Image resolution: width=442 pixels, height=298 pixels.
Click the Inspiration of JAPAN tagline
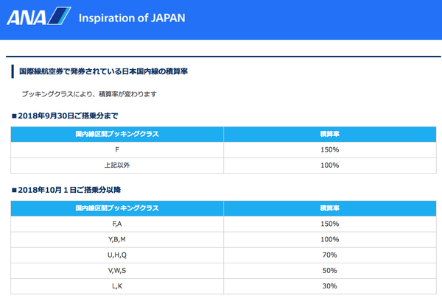(132, 18)
